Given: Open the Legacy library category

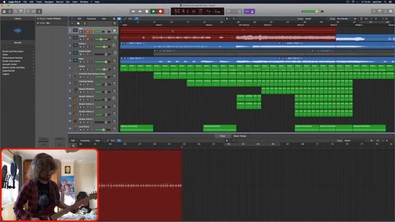Looking at the screenshot, I should coord(6,74).
